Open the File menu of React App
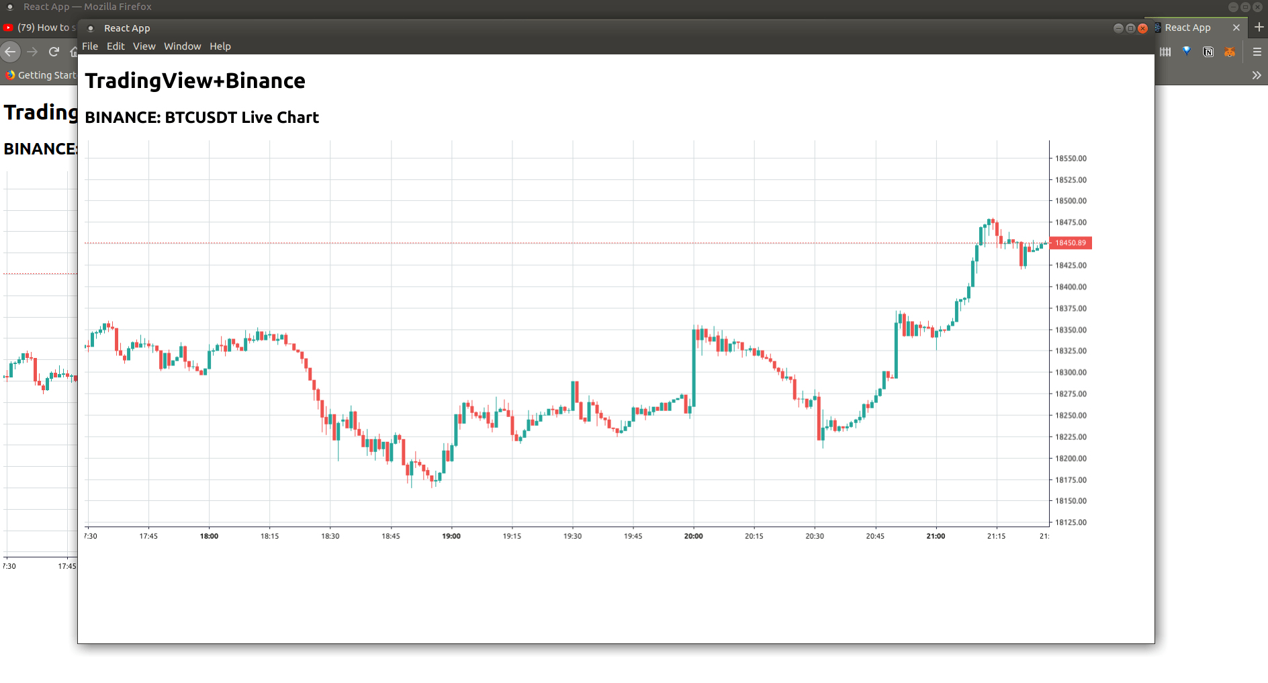The image size is (1268, 683). [x=90, y=46]
